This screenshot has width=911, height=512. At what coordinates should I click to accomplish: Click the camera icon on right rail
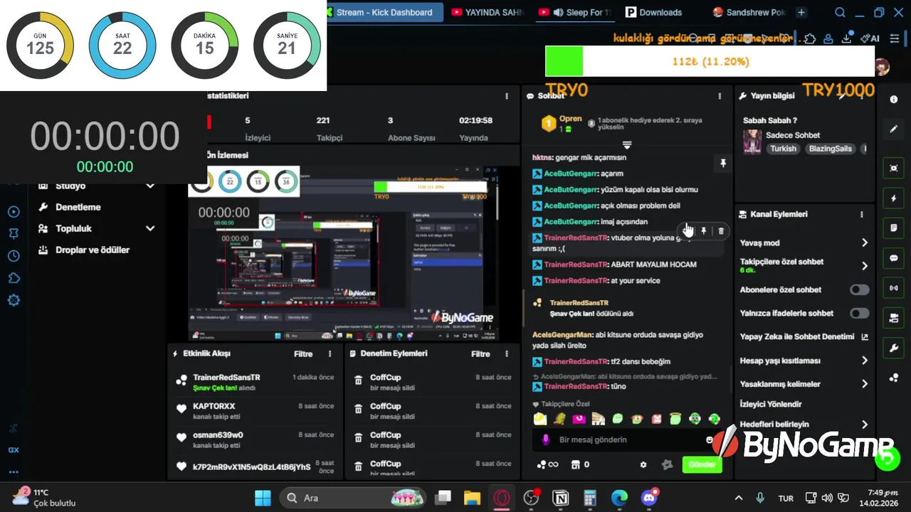[894, 318]
